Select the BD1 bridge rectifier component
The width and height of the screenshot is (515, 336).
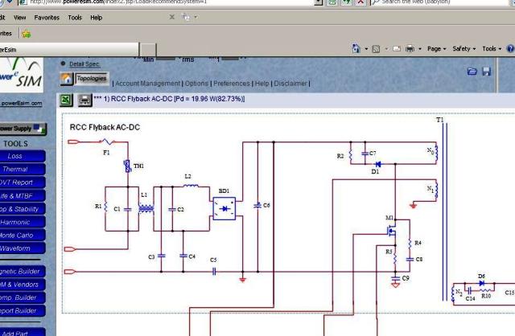pyautogui.click(x=225, y=208)
